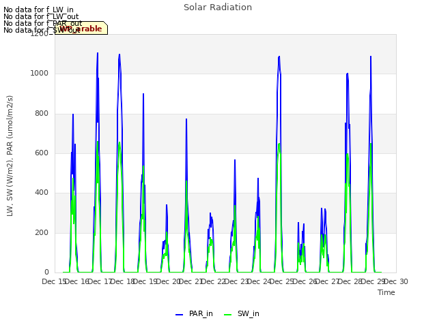Select the WP_arable annotation label
Viewport: 437px width, 327px height.
point(81,28)
